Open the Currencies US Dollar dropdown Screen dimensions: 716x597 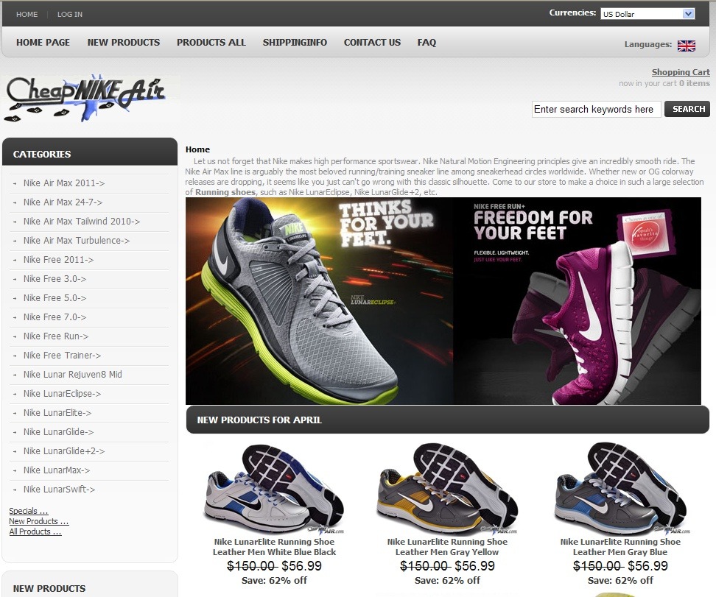(x=647, y=14)
